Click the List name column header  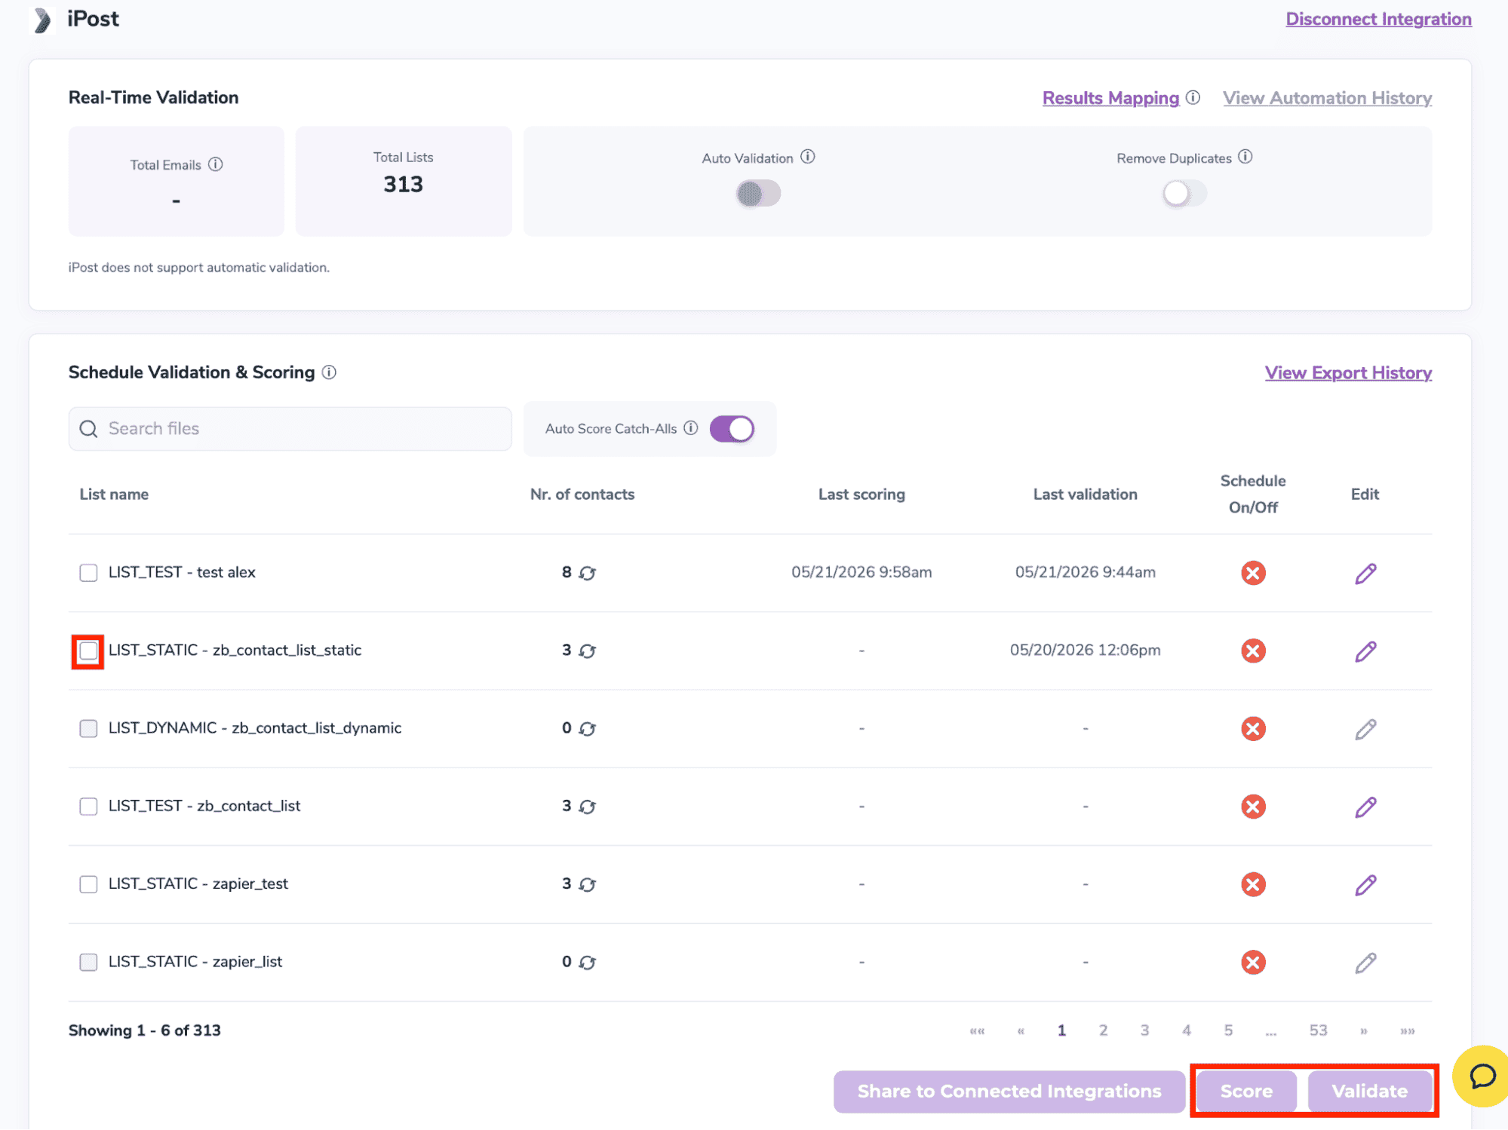[x=114, y=495]
